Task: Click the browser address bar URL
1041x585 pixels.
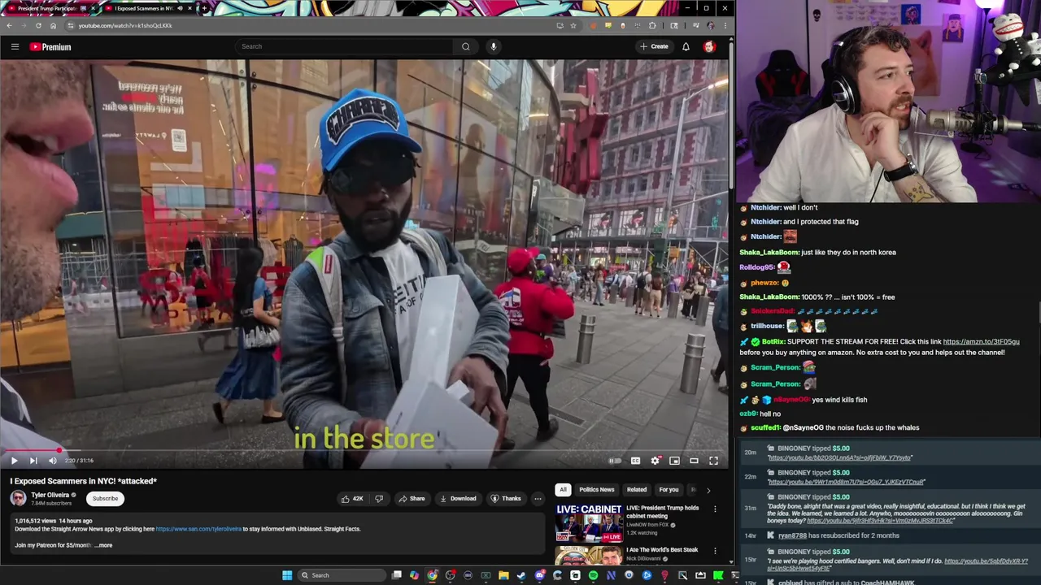Action: click(125, 25)
